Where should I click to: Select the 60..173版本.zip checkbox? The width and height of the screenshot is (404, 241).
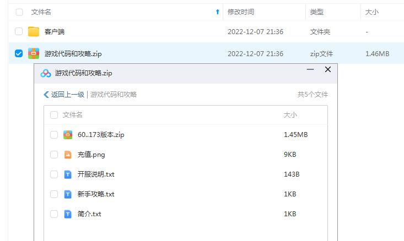54,135
